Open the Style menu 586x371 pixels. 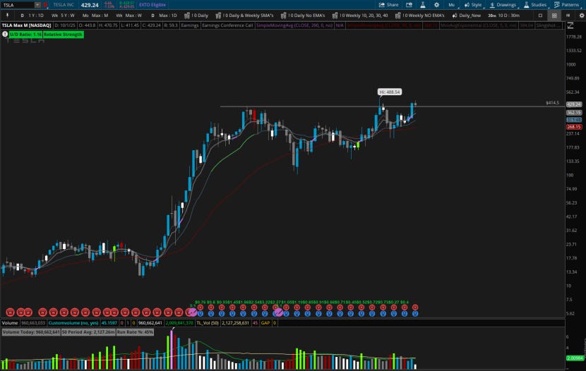click(x=473, y=5)
